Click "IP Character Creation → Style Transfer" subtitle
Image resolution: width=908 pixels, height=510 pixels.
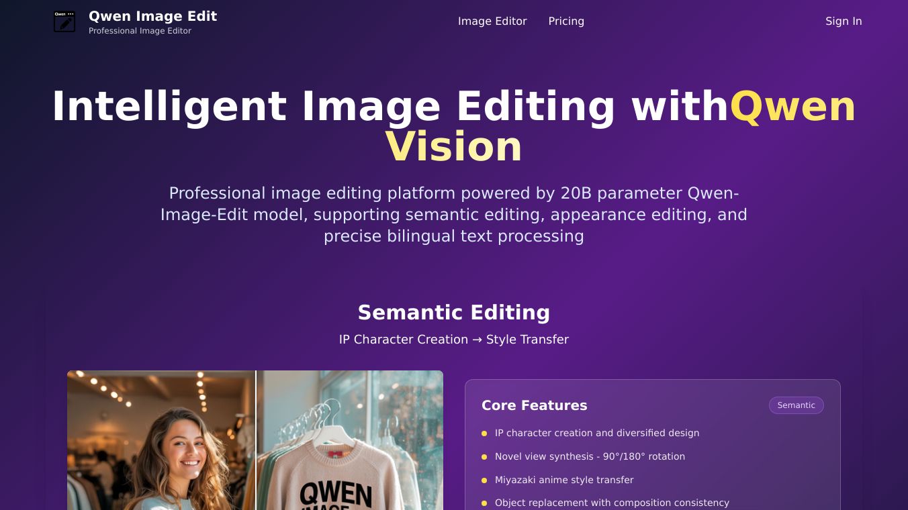click(x=454, y=340)
